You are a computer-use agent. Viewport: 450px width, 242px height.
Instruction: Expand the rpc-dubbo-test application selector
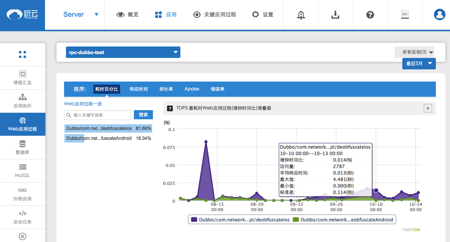123,53
